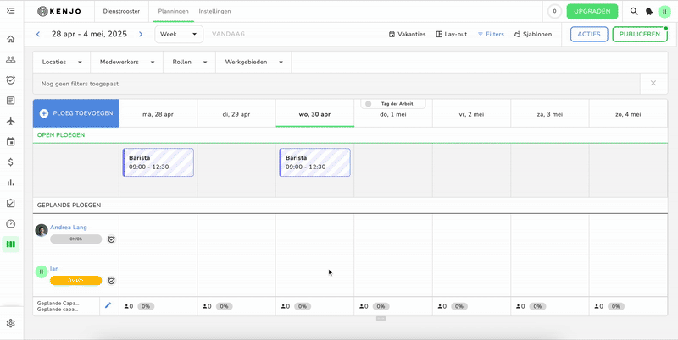Open the performance gauge sidebar icon
The height and width of the screenshot is (340, 678).
(11, 223)
